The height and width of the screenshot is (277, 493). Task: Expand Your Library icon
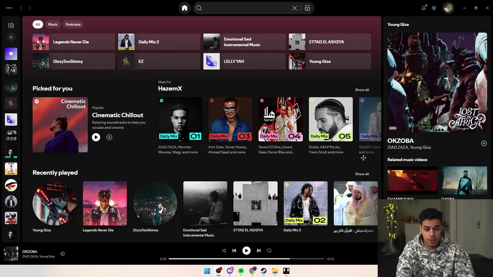click(x=11, y=25)
